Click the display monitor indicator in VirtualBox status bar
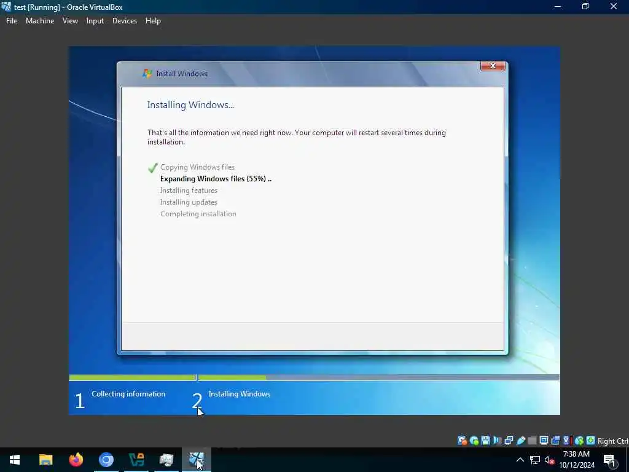The image size is (629, 472). click(544, 441)
